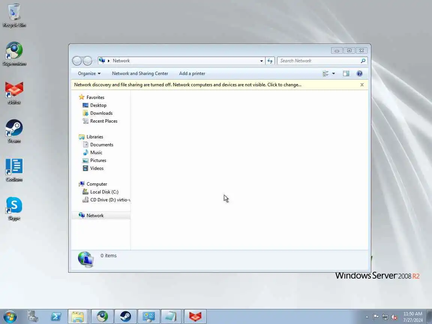The width and height of the screenshot is (432, 324).
Task: Click the network globe icon in details pane
Action: point(85,259)
